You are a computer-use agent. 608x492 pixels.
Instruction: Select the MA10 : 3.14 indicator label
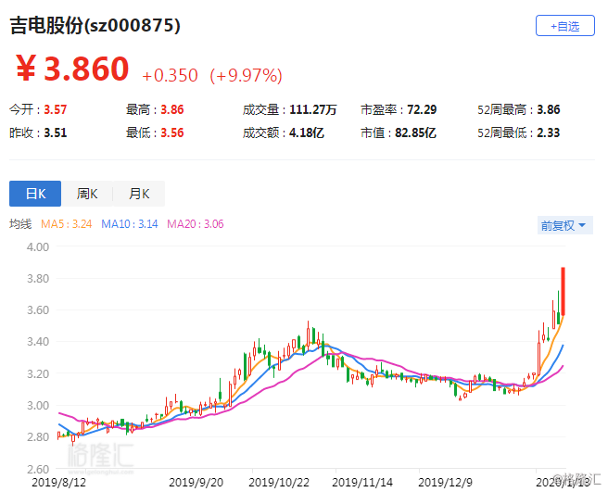tap(130, 224)
